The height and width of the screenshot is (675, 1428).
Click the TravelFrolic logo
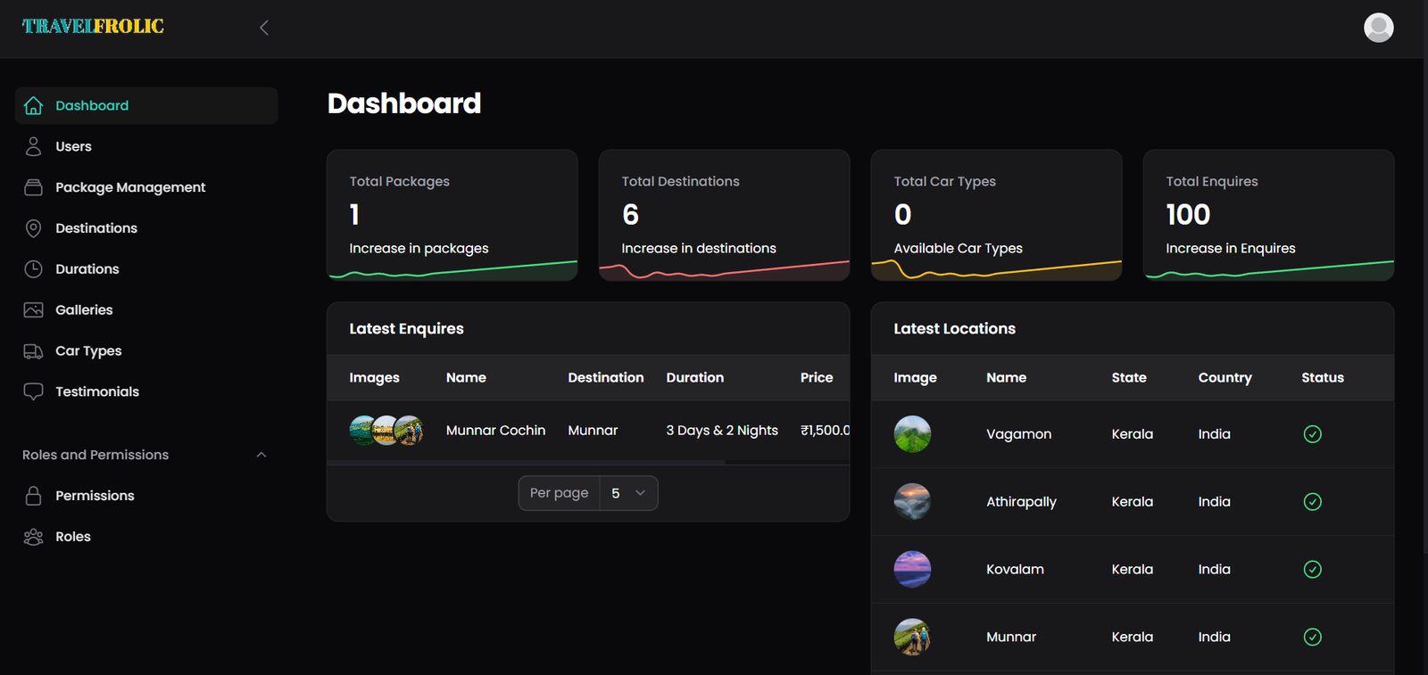coord(93,27)
